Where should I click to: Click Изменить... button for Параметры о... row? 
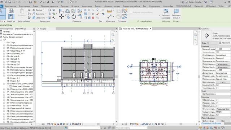223,67
